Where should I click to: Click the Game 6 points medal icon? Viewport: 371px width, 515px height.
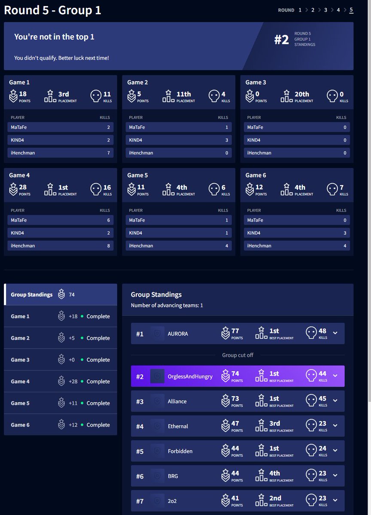(249, 189)
